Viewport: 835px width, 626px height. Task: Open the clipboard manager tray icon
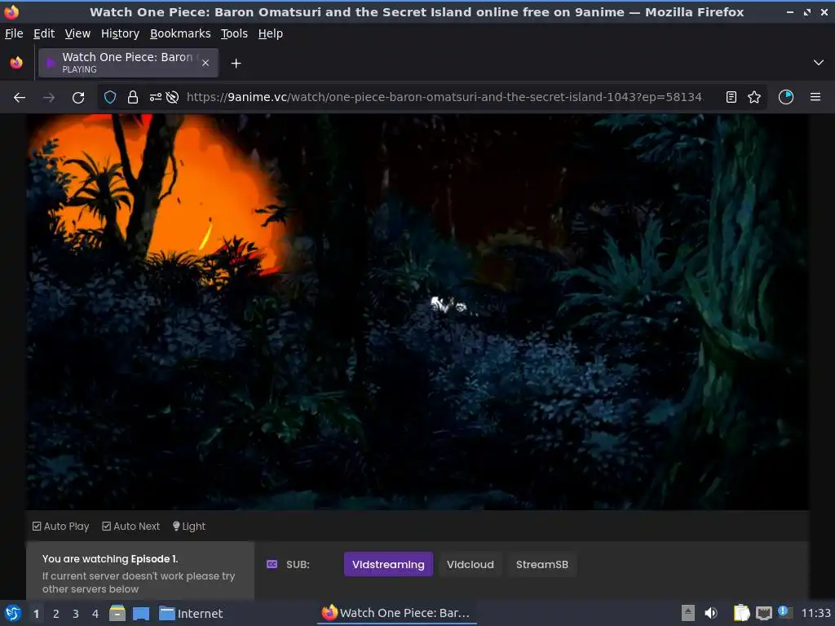(741, 613)
